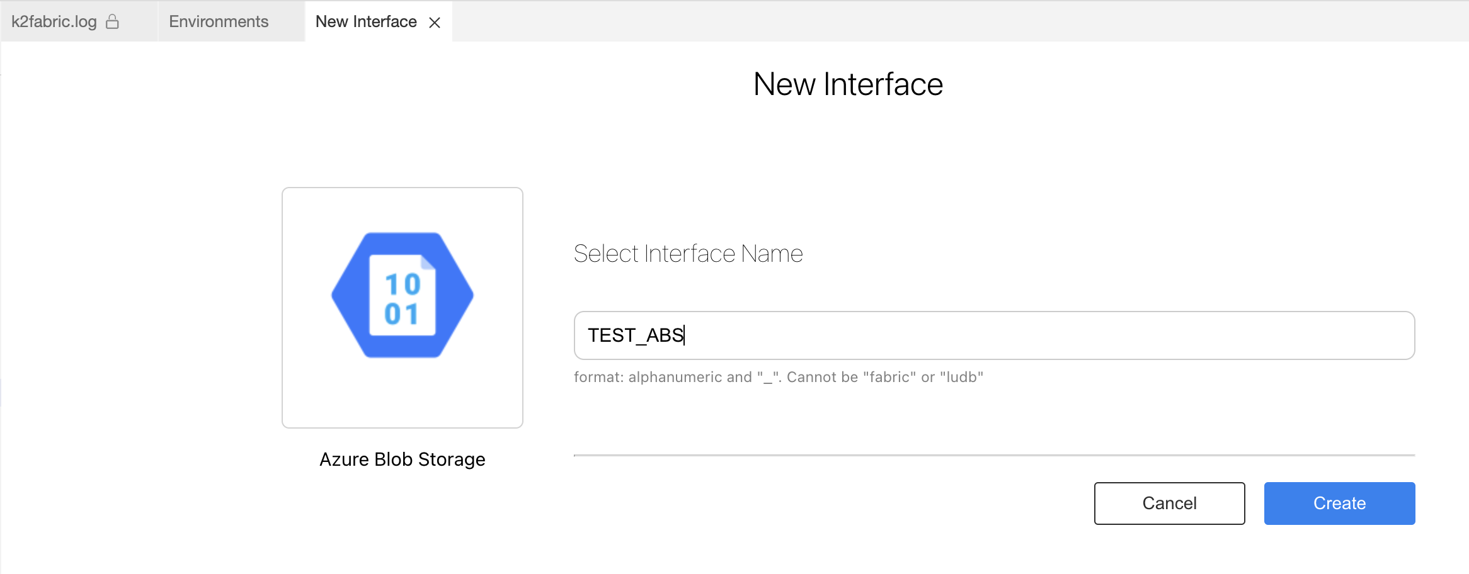Switch to the k2fabric.log tab
1469x574 pixels.
[54, 22]
